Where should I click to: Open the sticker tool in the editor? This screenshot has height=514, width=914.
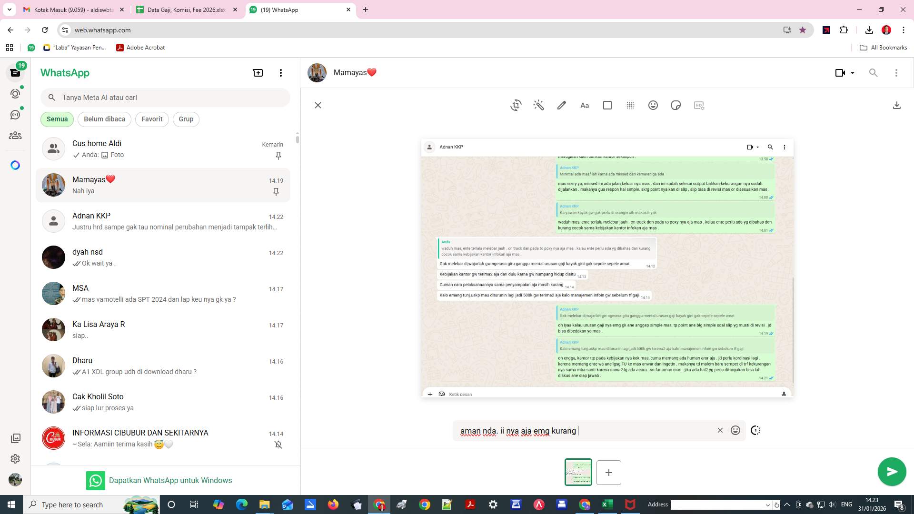pyautogui.click(x=676, y=105)
